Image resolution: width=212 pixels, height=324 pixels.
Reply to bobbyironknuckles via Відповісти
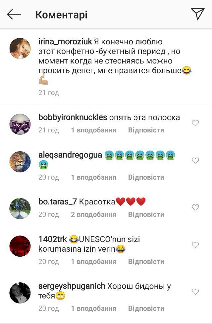pos(146,130)
